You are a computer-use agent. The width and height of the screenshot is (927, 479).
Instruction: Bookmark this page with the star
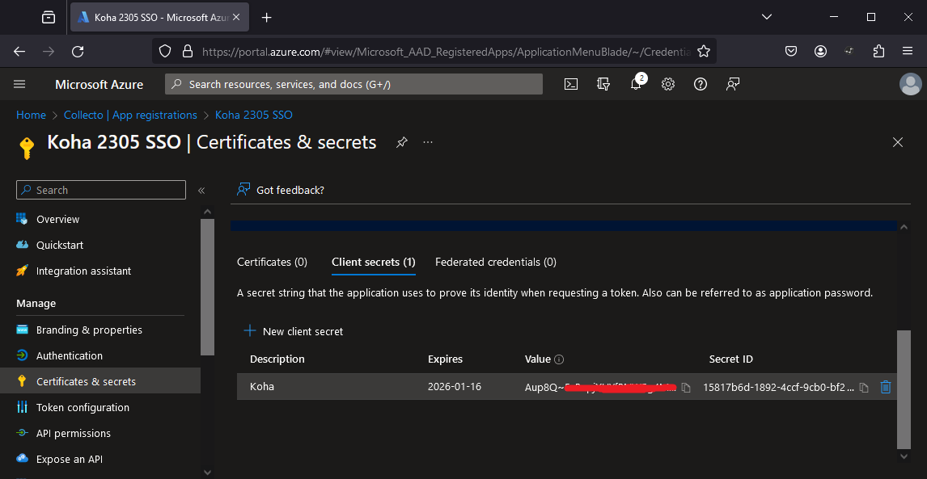tap(704, 52)
